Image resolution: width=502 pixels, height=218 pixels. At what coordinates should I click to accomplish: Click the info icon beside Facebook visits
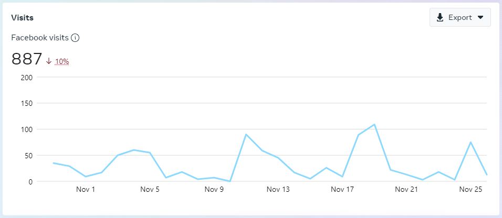tap(75, 38)
